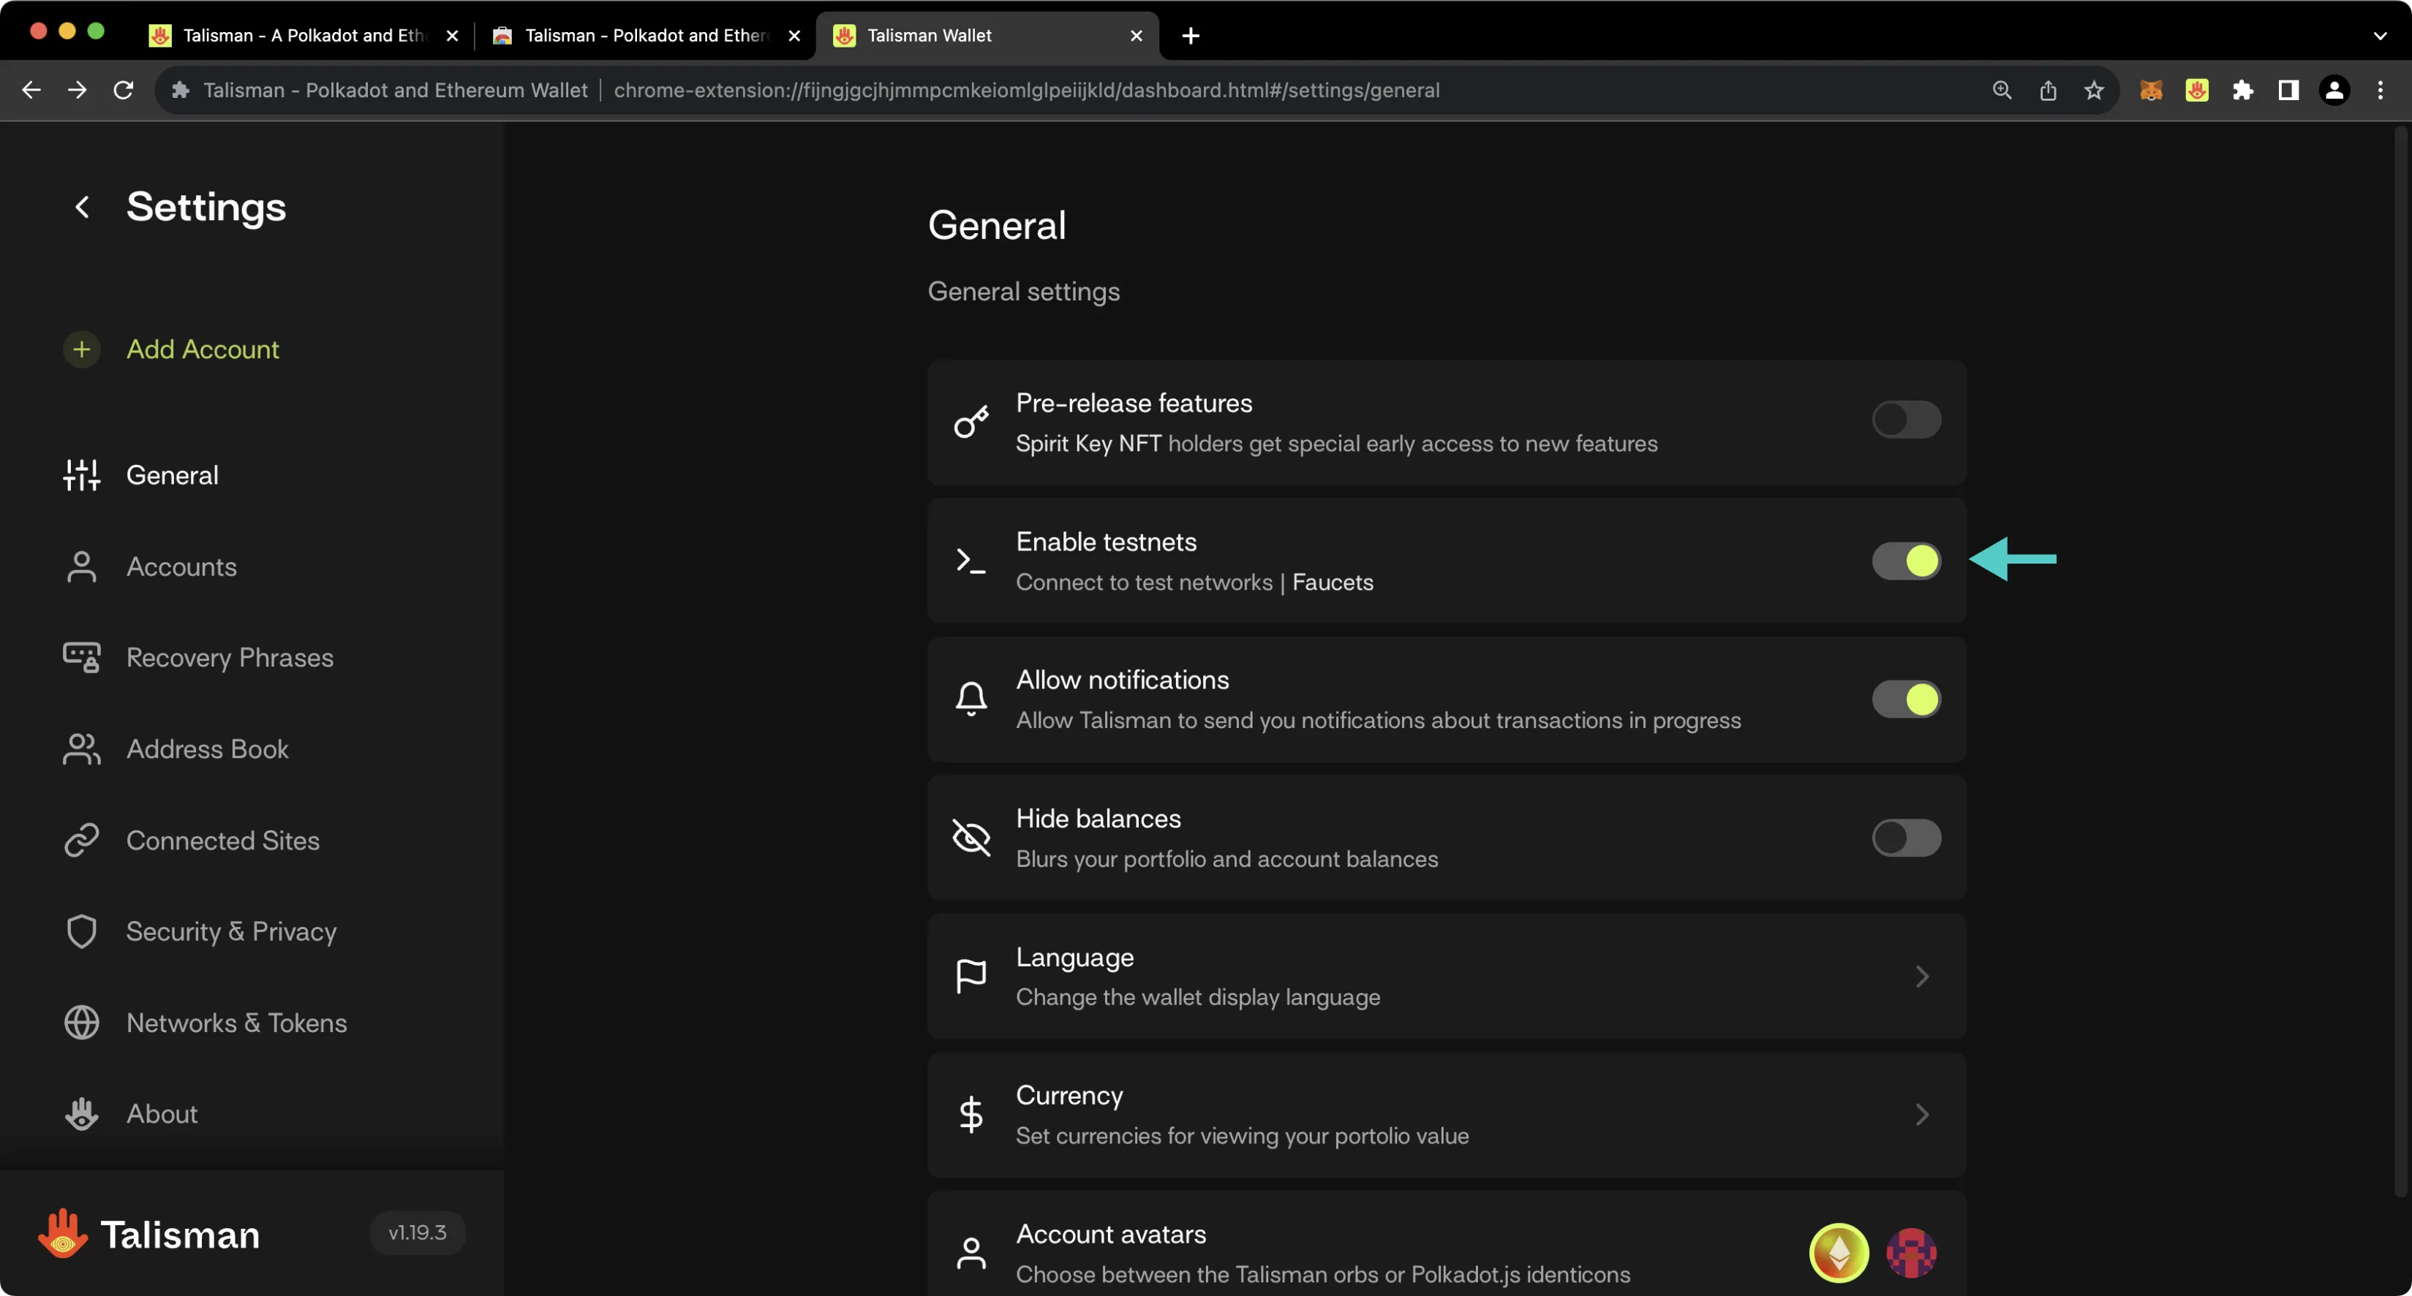This screenshot has height=1296, width=2412.
Task: Click the Add Account label
Action: pos(203,349)
